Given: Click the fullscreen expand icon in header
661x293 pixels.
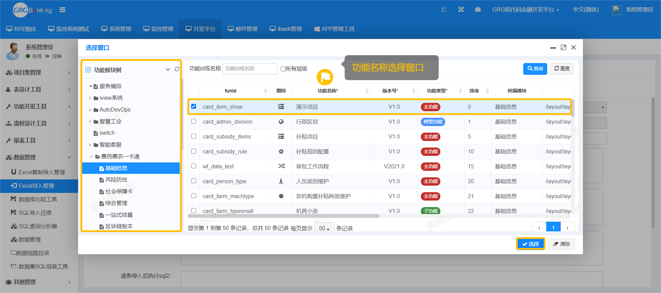Looking at the screenshot, I should coord(461,10).
